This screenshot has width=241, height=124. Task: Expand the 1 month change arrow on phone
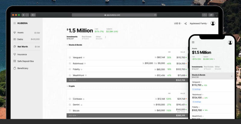(x=214, y=59)
